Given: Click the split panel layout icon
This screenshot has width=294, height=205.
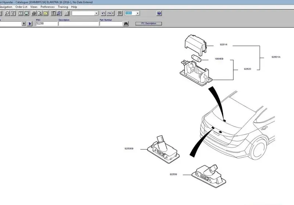Looking at the screenshot, I should (x=67, y=13).
